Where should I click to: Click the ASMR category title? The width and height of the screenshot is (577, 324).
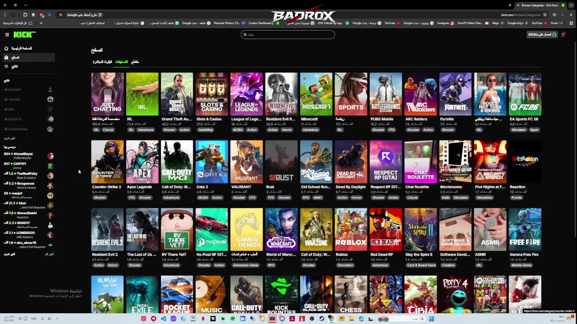481,255
